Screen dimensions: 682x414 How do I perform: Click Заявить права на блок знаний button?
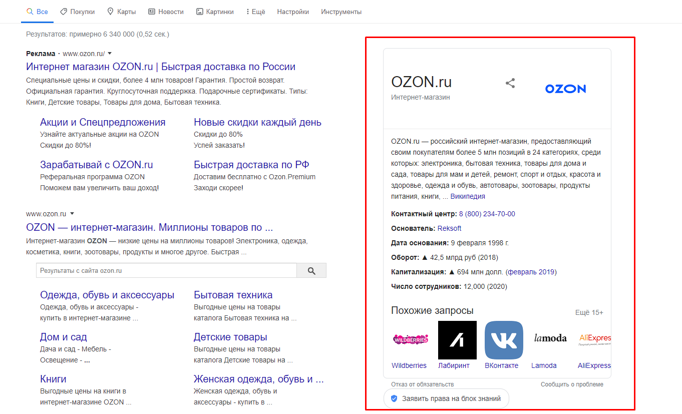446,399
